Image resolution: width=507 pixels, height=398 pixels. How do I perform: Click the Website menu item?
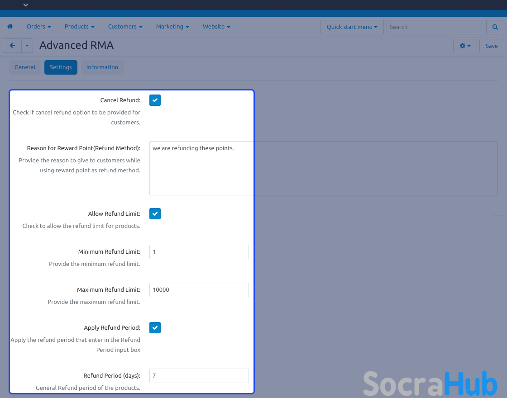click(x=216, y=27)
